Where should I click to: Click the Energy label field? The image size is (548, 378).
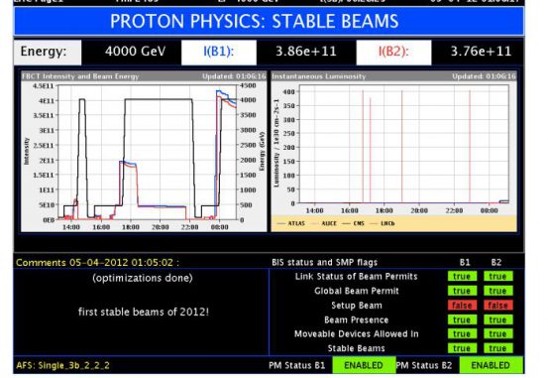point(48,53)
